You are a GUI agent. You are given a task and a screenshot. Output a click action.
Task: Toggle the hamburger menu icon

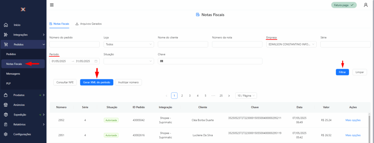pyautogui.click(x=52, y=5)
